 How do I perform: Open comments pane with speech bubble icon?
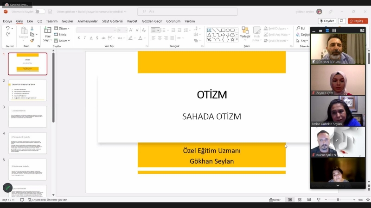click(x=342, y=21)
